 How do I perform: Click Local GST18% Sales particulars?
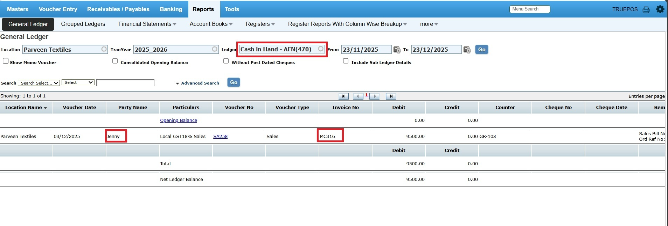click(x=183, y=137)
